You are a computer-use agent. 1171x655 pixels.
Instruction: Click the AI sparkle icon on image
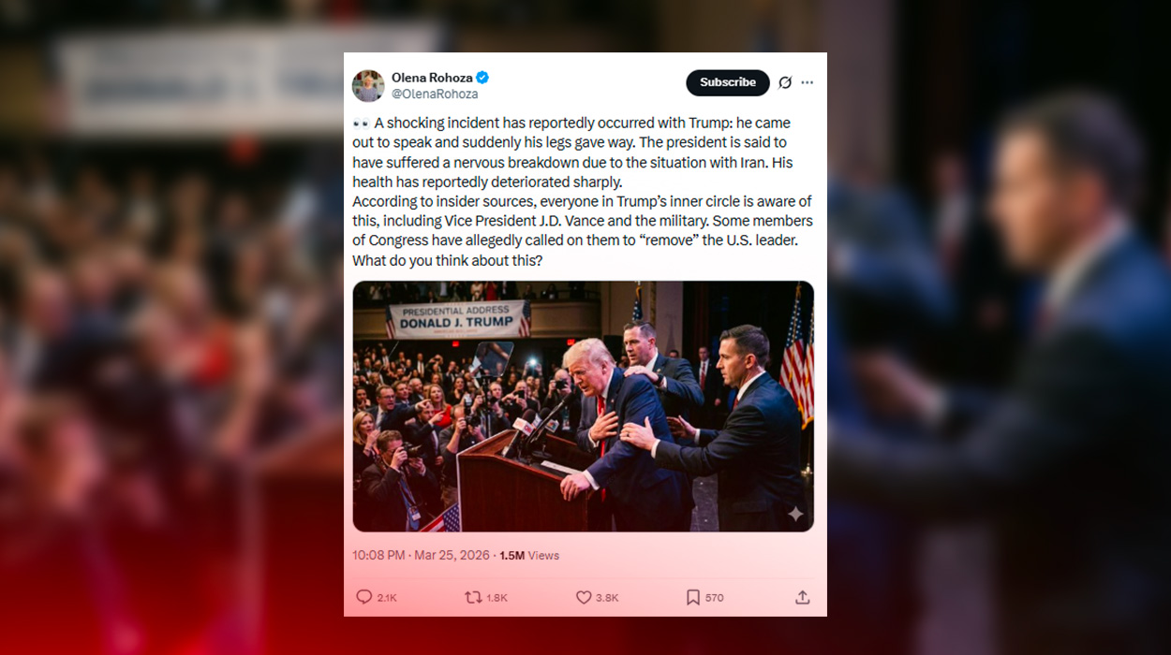click(795, 514)
